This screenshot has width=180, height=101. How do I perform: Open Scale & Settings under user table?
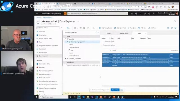[74, 56]
